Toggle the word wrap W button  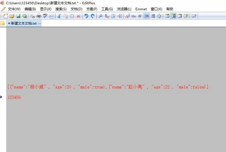pyautogui.click(x=140, y=16)
